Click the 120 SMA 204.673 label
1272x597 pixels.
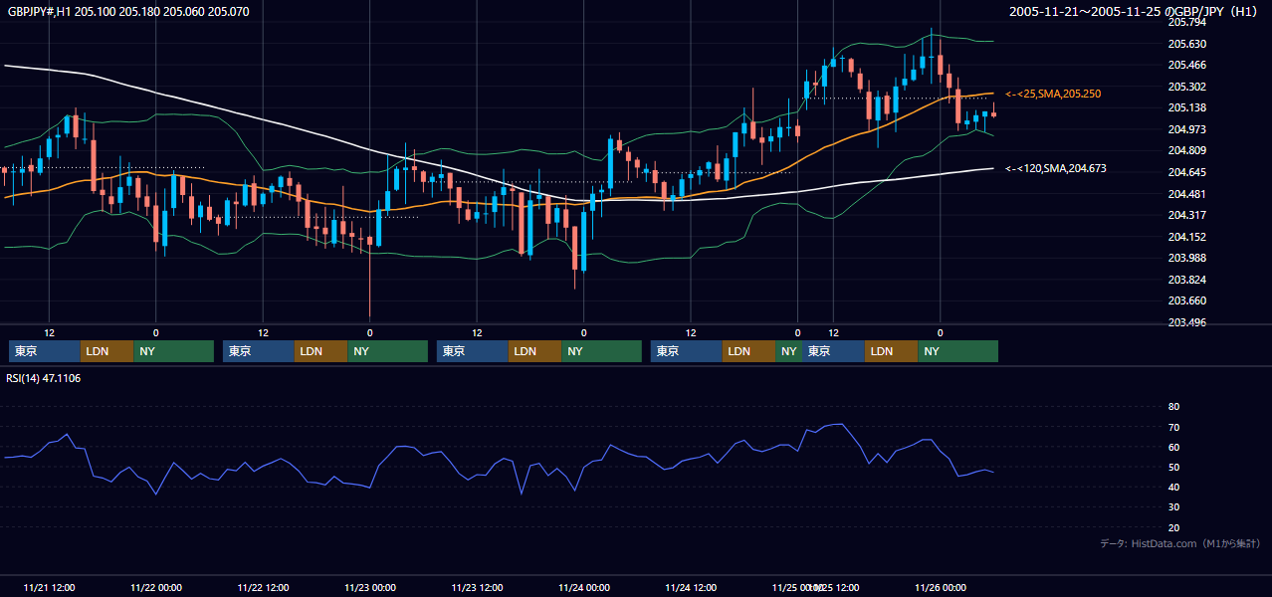click(x=1055, y=169)
